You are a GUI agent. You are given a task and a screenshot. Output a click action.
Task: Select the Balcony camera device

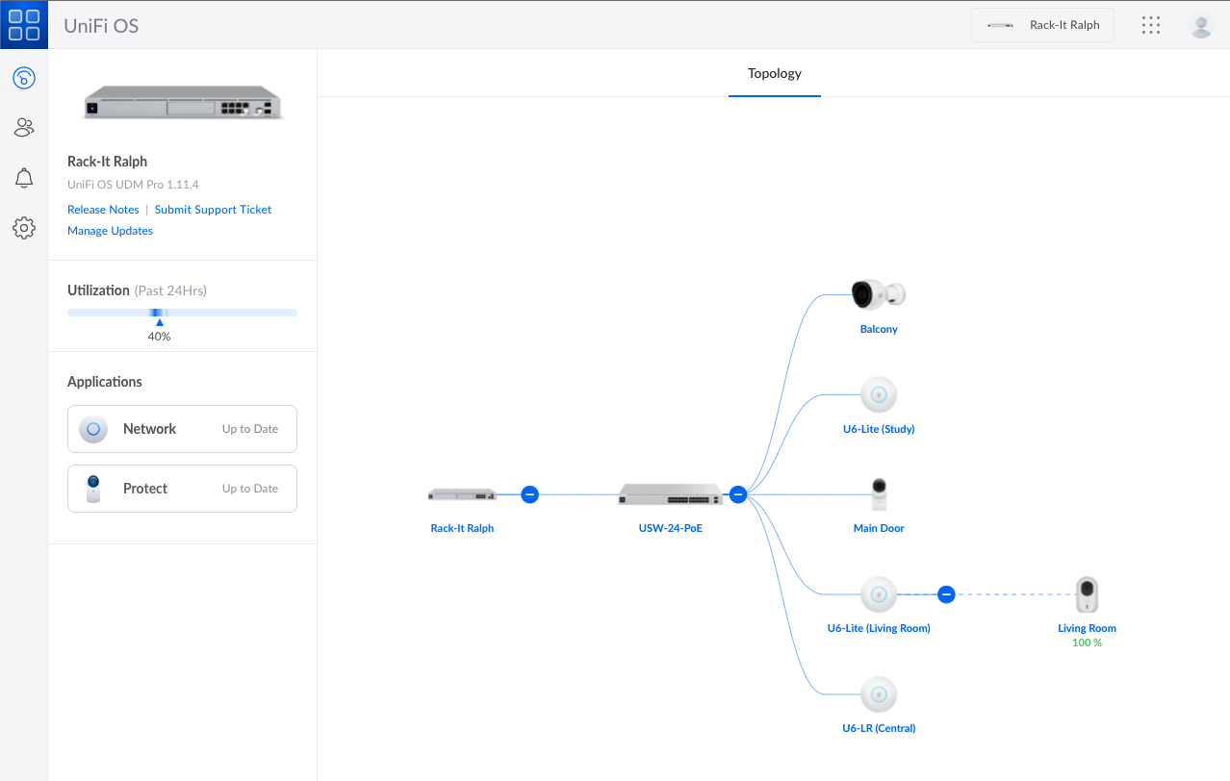pos(879,295)
